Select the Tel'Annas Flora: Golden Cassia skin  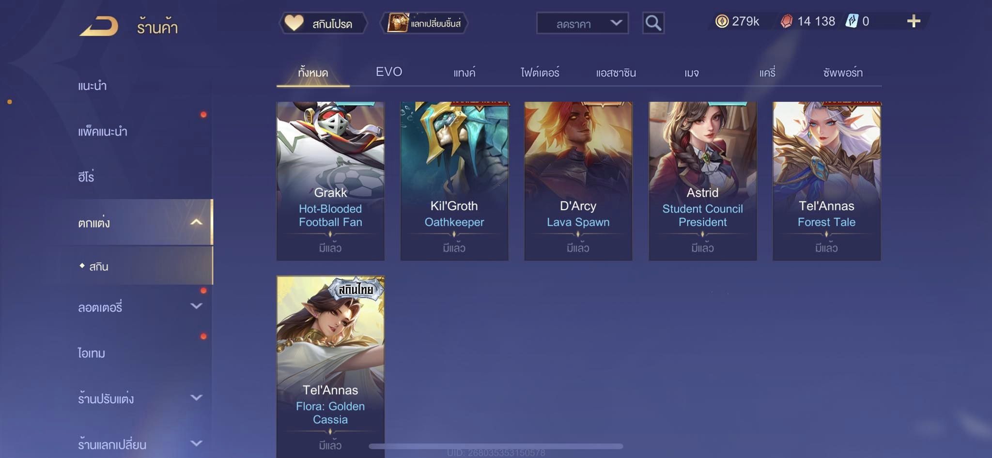point(330,366)
